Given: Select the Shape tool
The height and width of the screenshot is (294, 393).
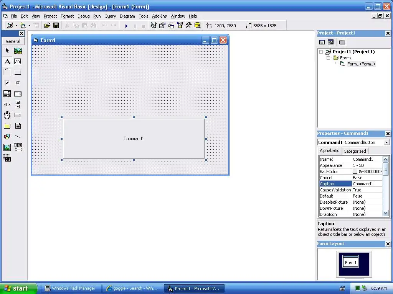Looking at the screenshot, I should point(7,137).
